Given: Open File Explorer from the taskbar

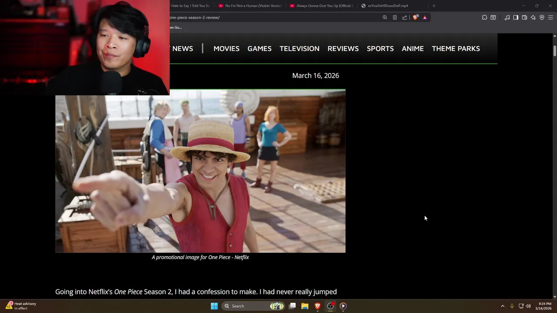Looking at the screenshot, I should (x=305, y=306).
